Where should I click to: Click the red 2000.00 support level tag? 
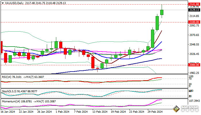(x=194, y=65)
